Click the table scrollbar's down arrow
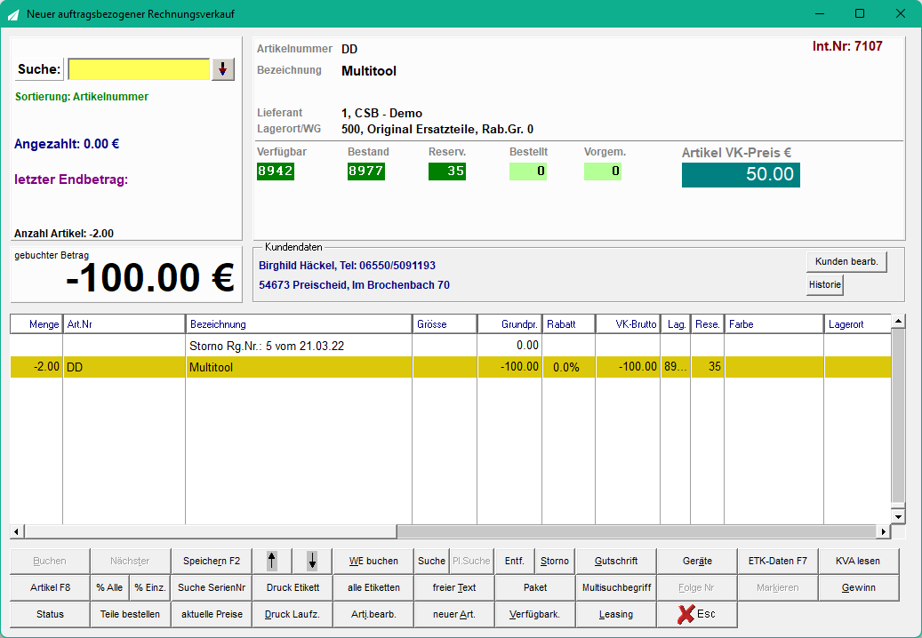The width and height of the screenshot is (922, 638). tap(898, 517)
